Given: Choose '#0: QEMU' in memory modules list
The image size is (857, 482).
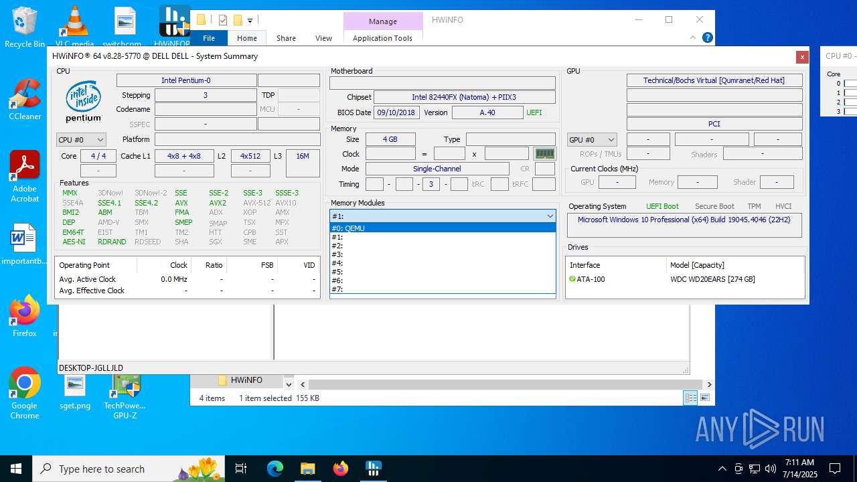Looking at the screenshot, I should [443, 228].
